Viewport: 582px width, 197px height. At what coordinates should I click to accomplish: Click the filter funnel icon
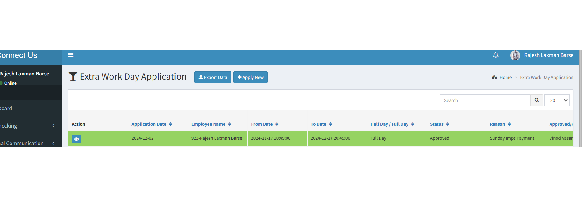click(x=73, y=76)
